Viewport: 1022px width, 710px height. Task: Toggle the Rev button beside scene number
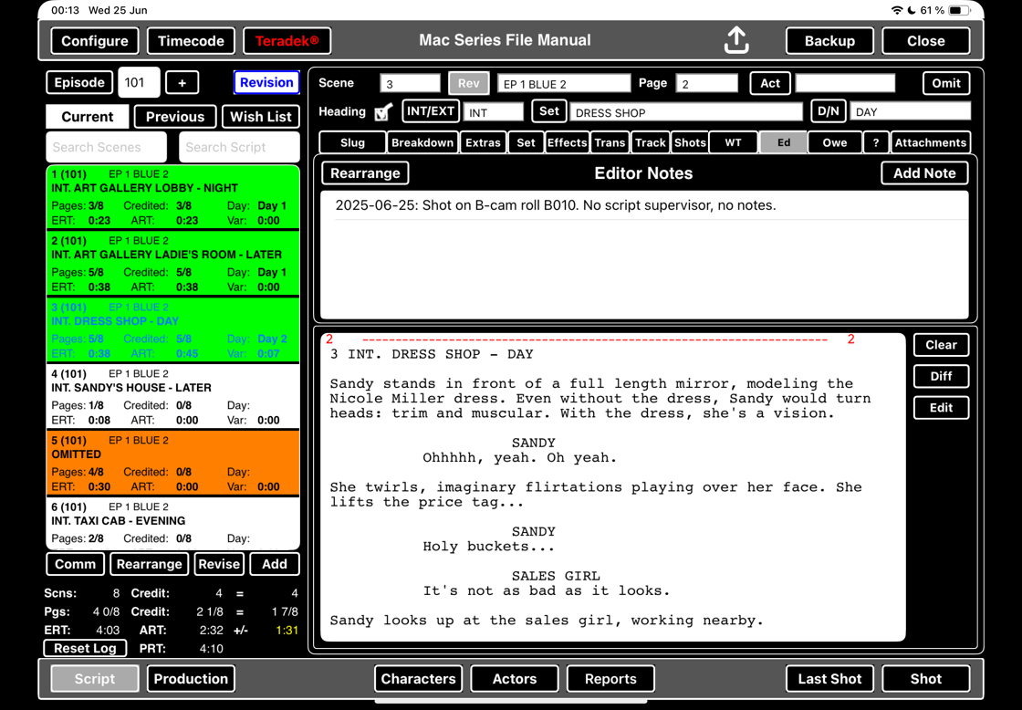pyautogui.click(x=468, y=83)
